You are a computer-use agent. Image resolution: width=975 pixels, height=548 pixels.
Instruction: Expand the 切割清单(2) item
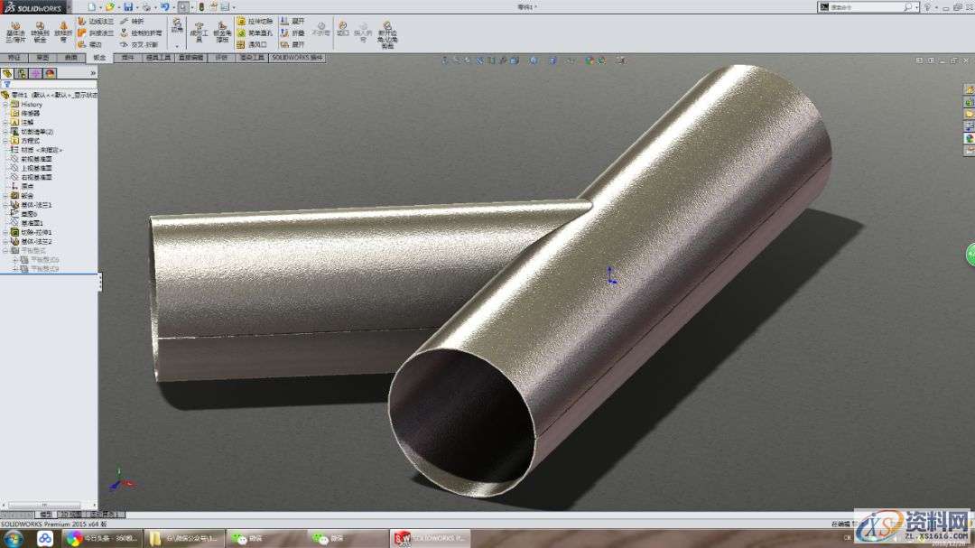(x=4, y=129)
